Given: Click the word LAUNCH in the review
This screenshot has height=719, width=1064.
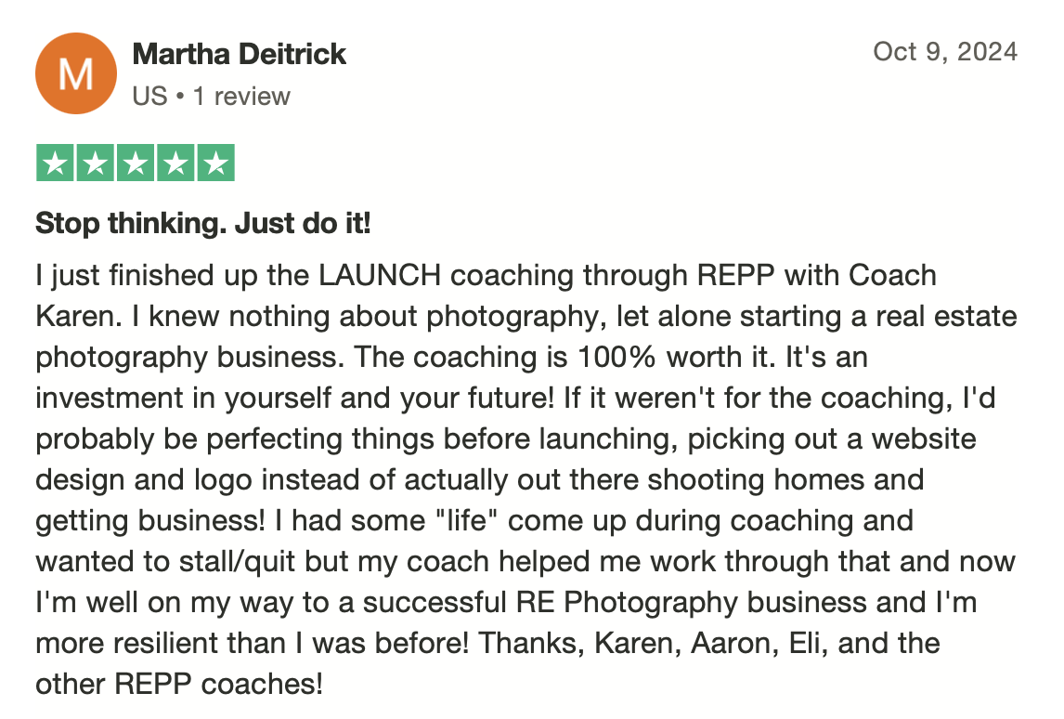Looking at the screenshot, I should pyautogui.click(x=380, y=276).
